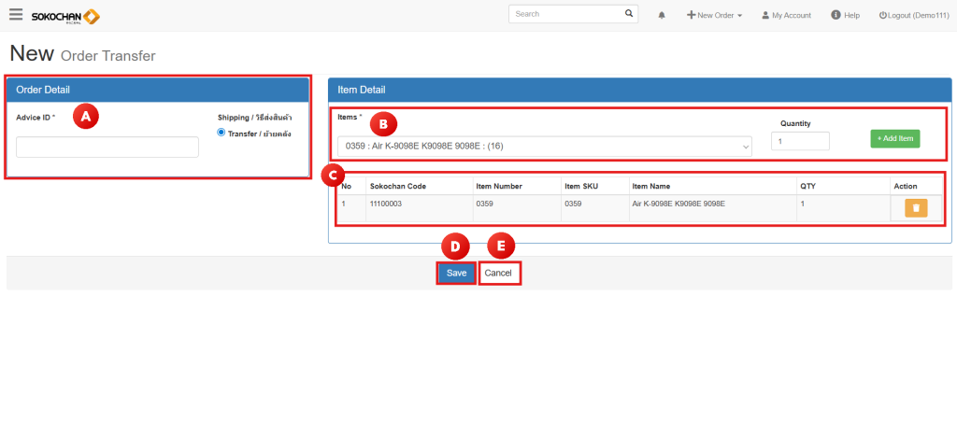Focus the Advice ID text field
Screen dimensions: 957x422
(107, 148)
